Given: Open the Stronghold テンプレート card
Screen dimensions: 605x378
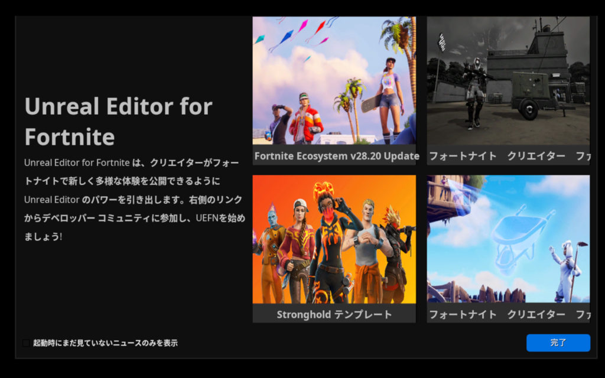Looking at the screenshot, I should coord(334,249).
